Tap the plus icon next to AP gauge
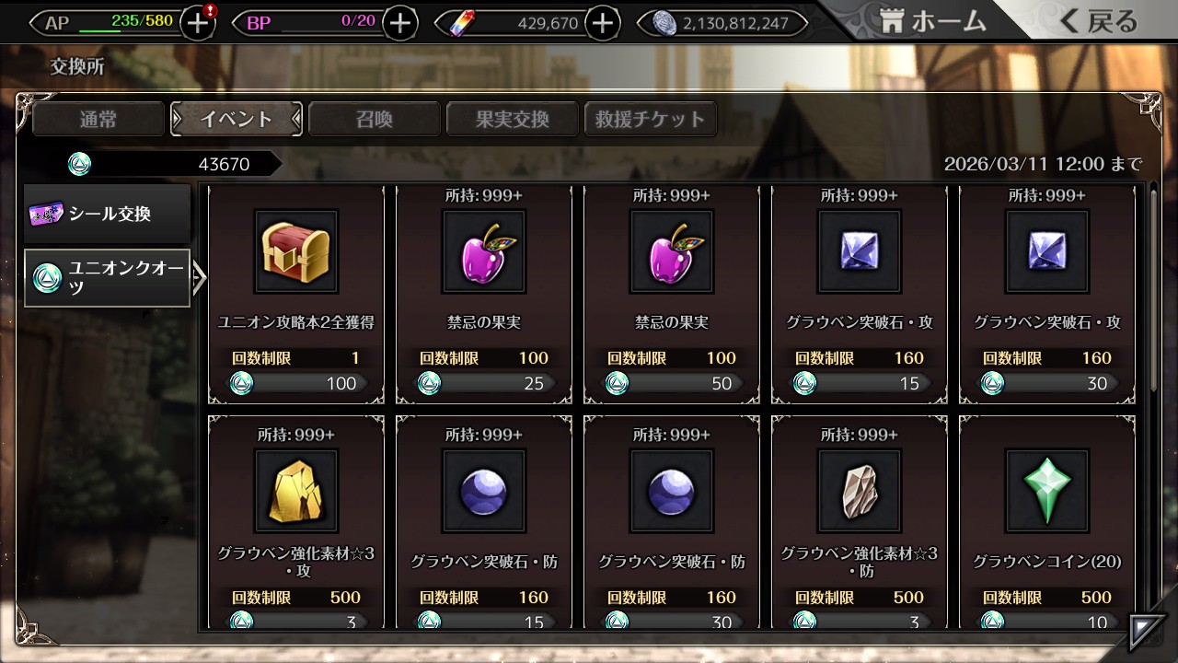 point(198,23)
